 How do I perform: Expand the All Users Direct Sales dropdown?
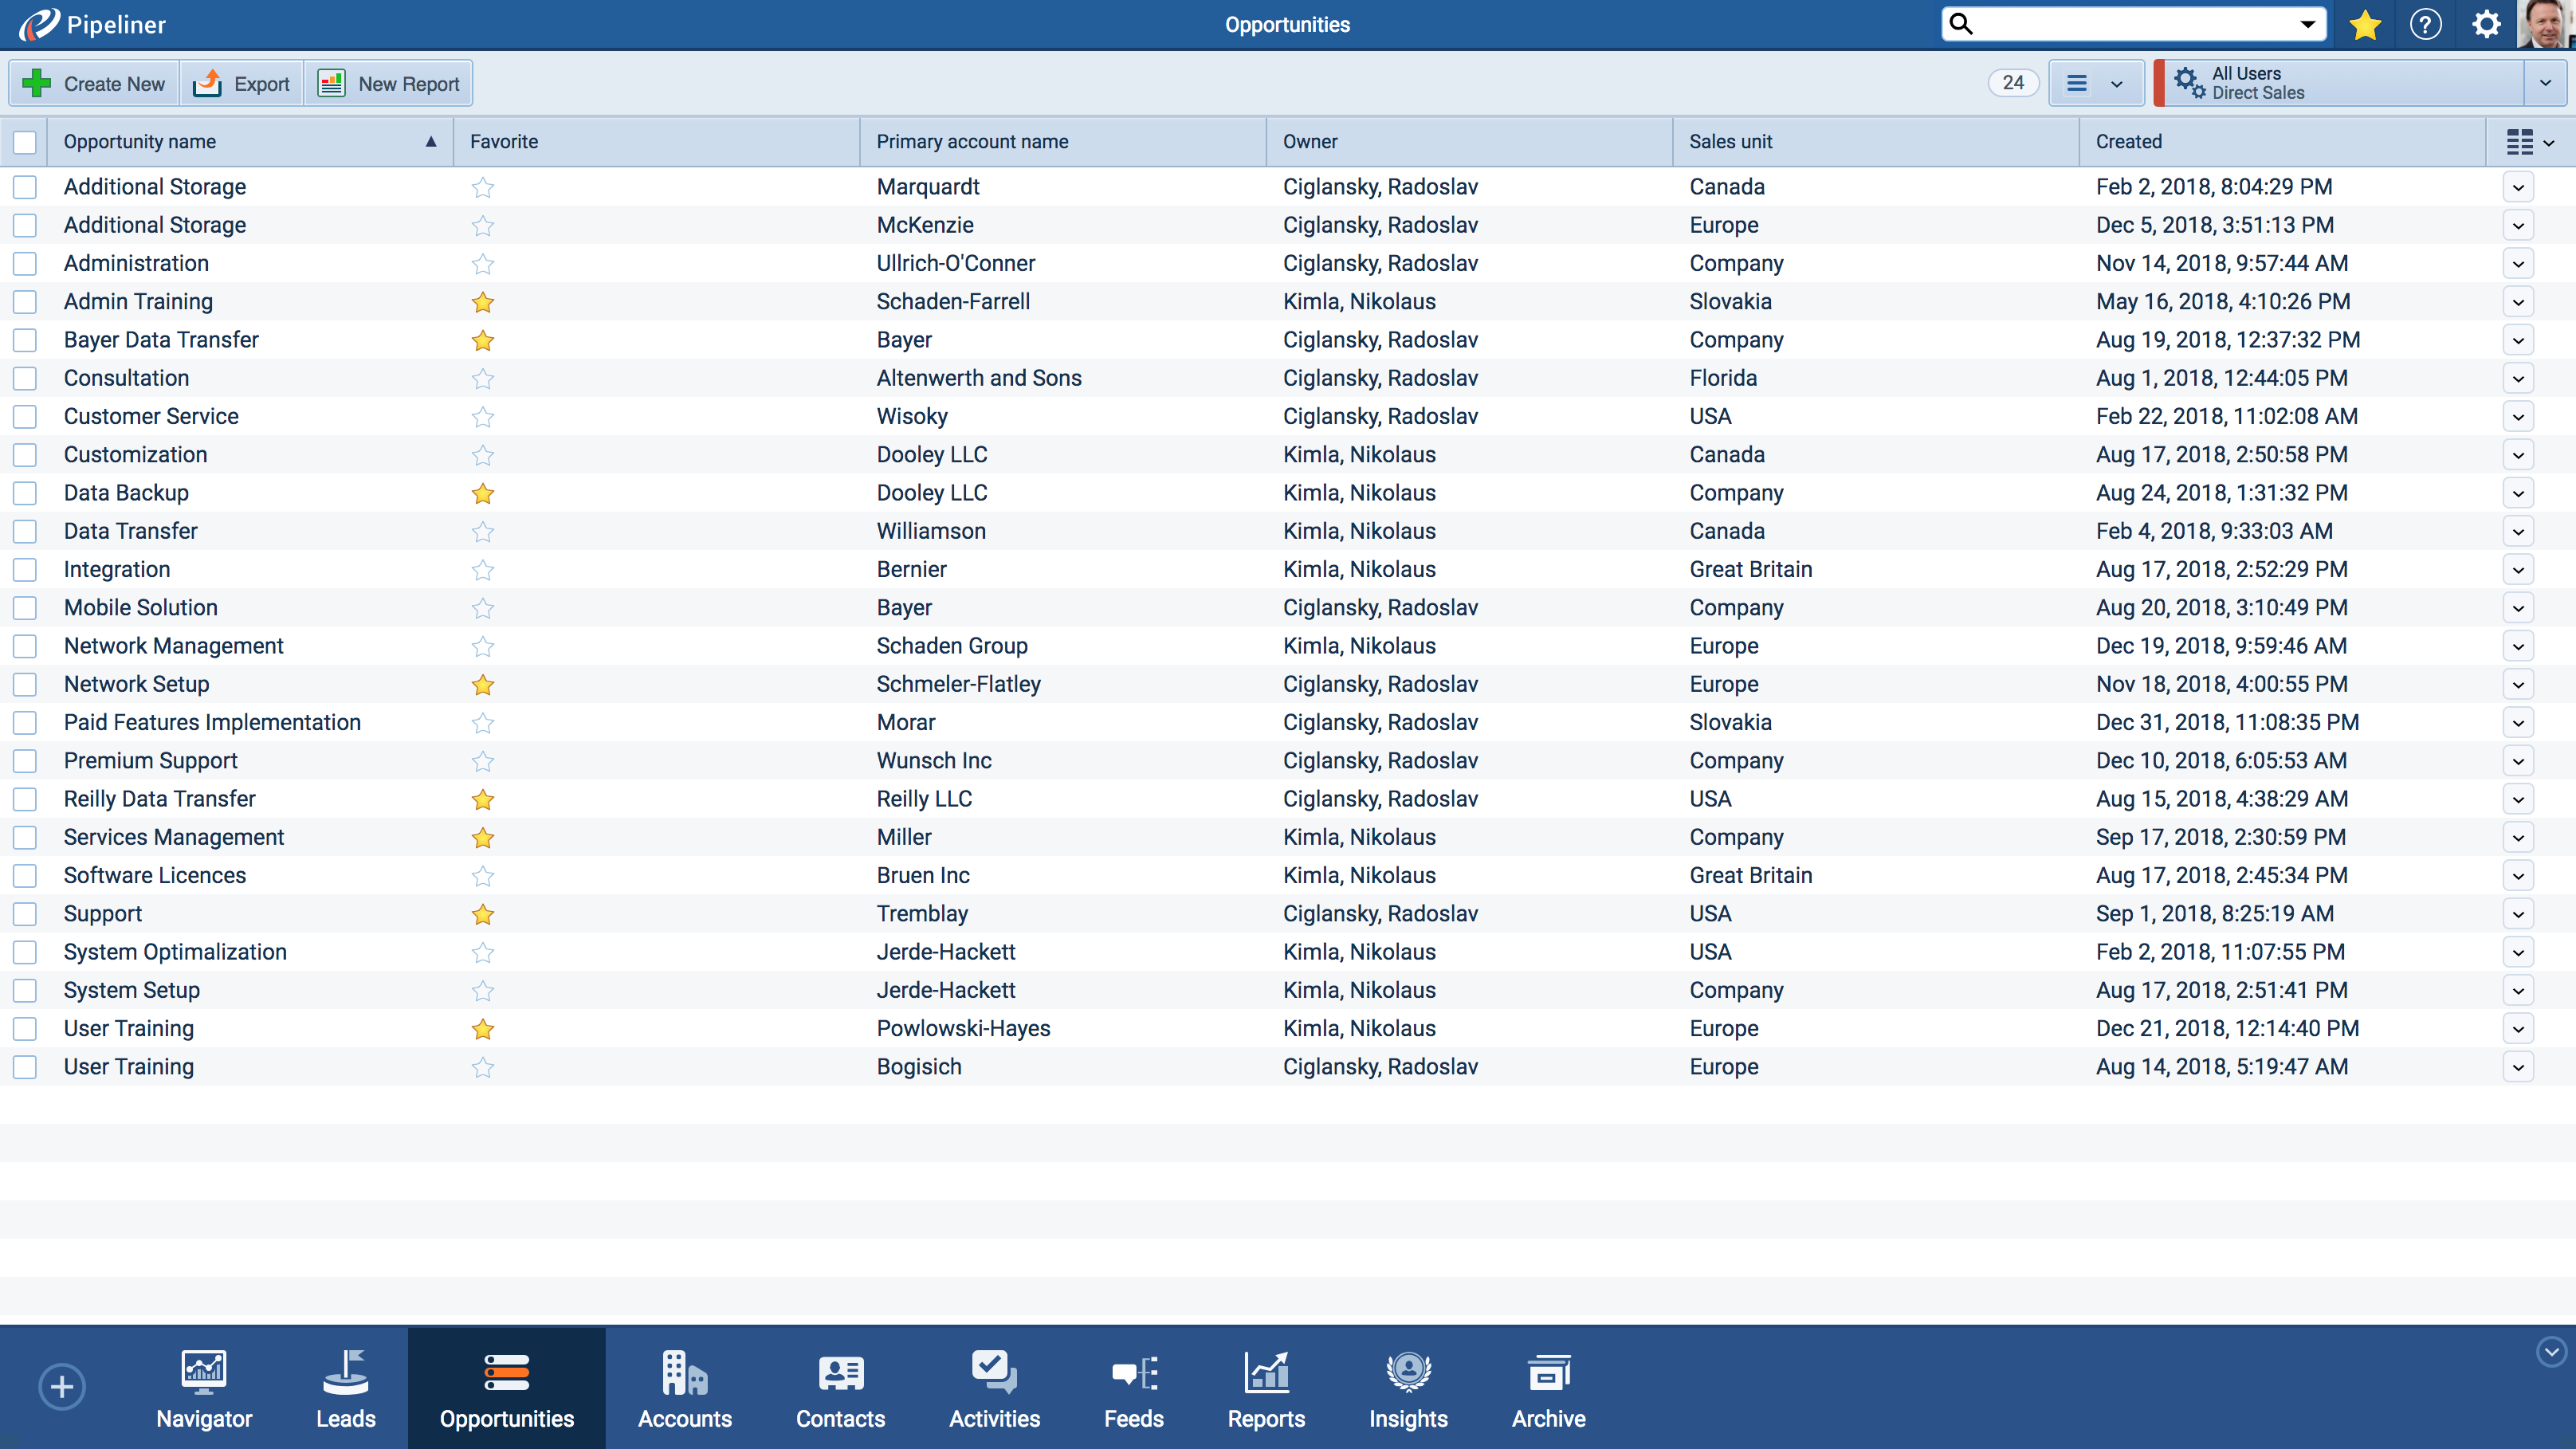coord(2545,83)
